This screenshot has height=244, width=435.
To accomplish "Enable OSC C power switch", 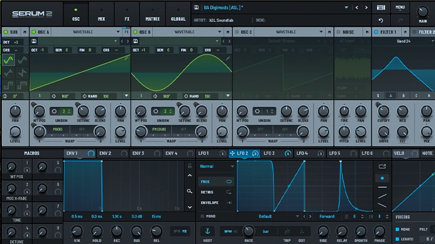I will (x=237, y=32).
